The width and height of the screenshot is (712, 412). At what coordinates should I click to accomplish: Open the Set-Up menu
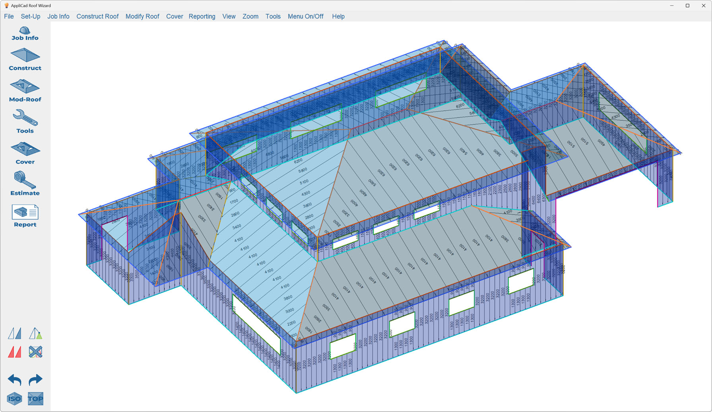point(30,16)
